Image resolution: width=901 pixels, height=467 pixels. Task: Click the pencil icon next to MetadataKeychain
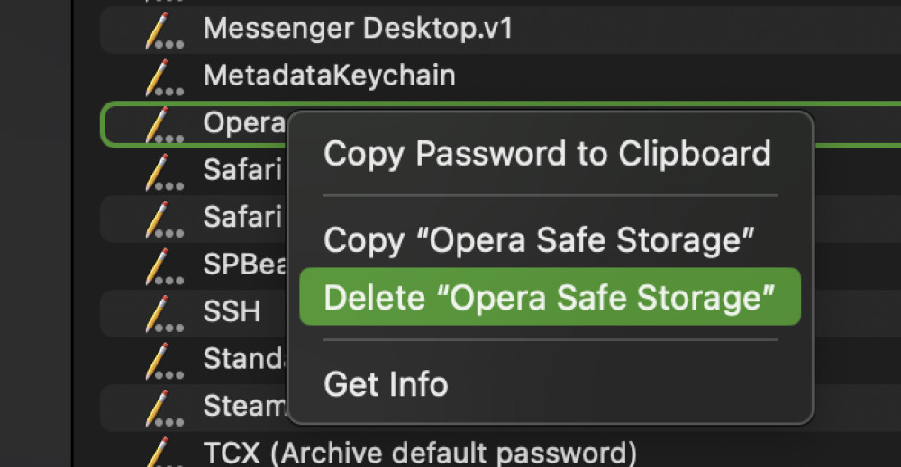pyautogui.click(x=164, y=76)
